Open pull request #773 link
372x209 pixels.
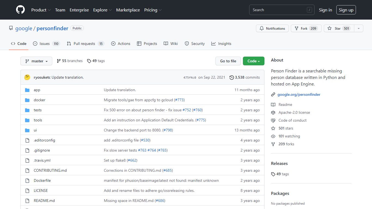[180, 100]
